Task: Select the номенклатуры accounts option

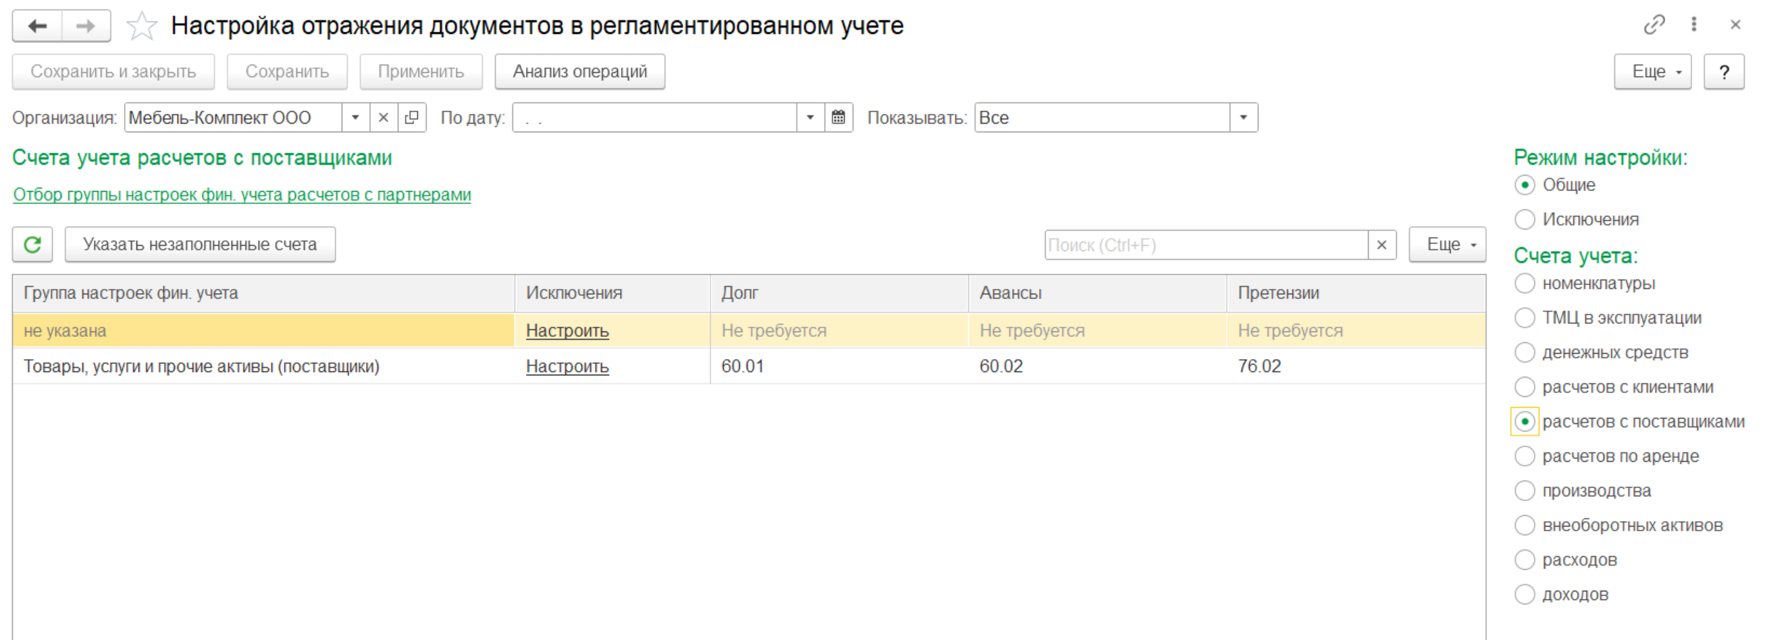Action: click(1525, 283)
